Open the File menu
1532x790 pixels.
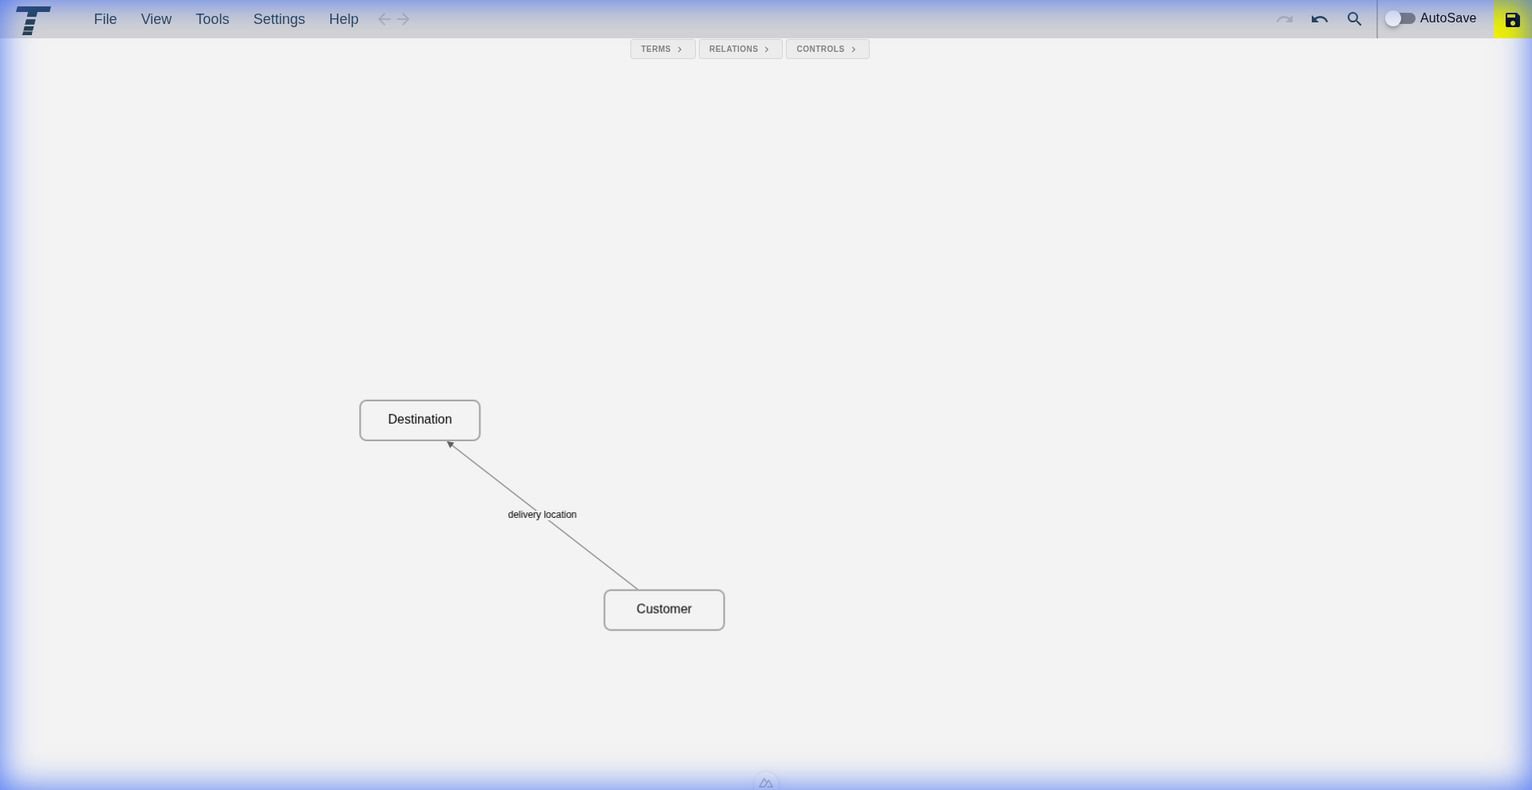click(105, 19)
